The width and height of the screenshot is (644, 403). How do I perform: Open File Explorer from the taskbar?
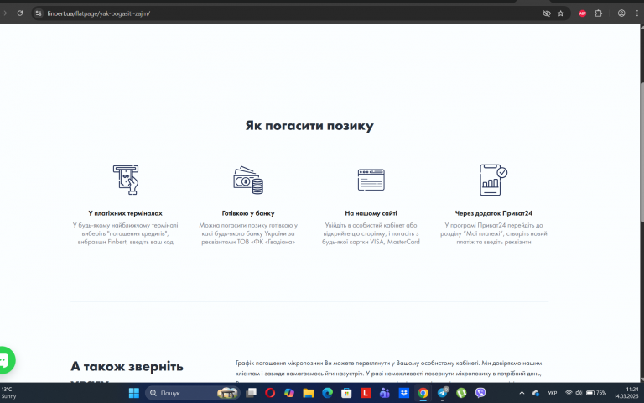[308, 393]
